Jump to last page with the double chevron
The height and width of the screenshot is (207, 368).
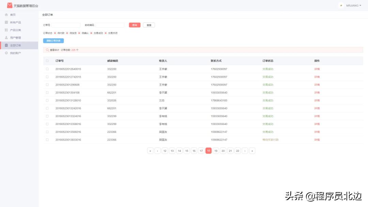click(x=252, y=151)
